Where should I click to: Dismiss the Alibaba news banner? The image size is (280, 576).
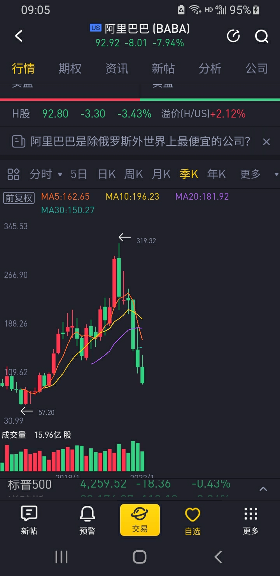tap(266, 142)
